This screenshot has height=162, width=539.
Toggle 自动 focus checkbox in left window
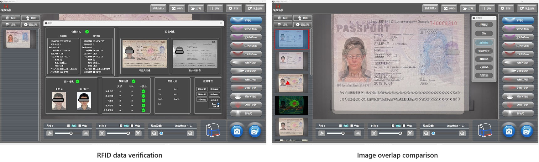click(x=121, y=126)
